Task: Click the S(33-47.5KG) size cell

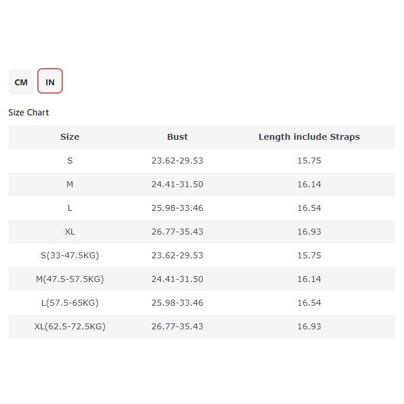Action: (x=70, y=255)
